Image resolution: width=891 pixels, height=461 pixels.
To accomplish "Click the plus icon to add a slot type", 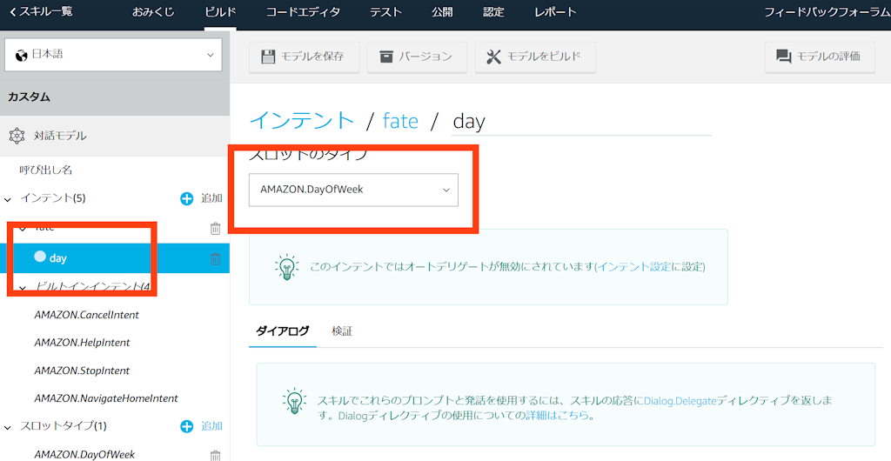I will point(186,426).
